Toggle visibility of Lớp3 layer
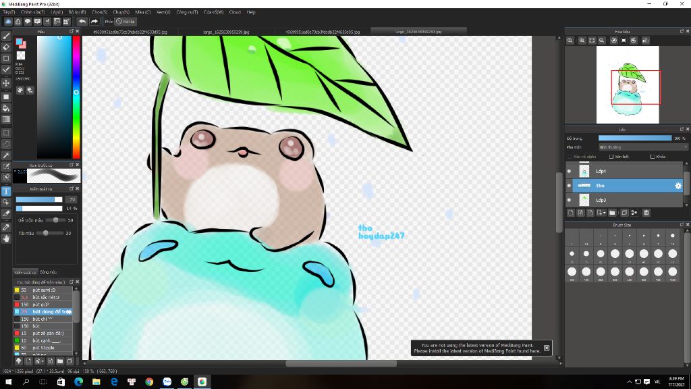Image resolution: width=691 pixels, height=389 pixels. [x=569, y=200]
